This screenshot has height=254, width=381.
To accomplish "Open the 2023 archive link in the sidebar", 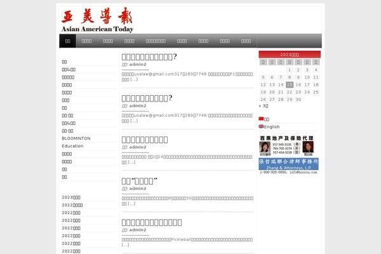I will click(x=71, y=197).
